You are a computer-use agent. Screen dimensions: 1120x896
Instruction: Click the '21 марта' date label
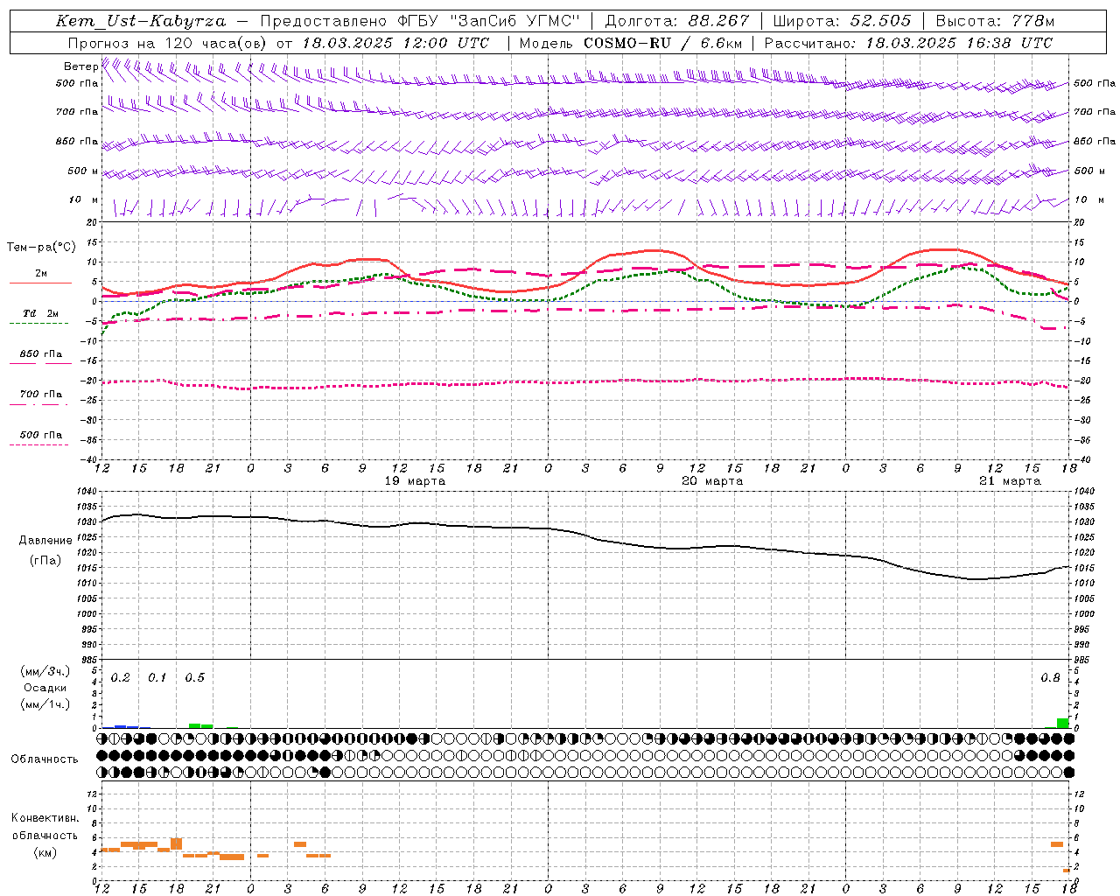click(1010, 481)
